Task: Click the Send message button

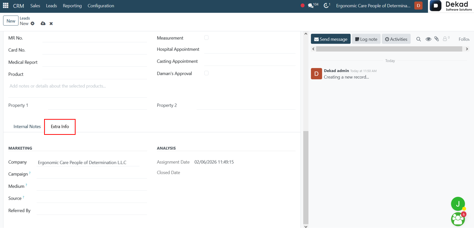Action: (330, 39)
